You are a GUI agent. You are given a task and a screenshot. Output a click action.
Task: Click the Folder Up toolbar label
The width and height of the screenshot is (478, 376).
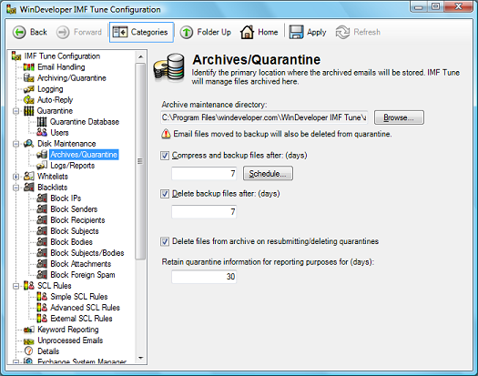pyautogui.click(x=214, y=33)
